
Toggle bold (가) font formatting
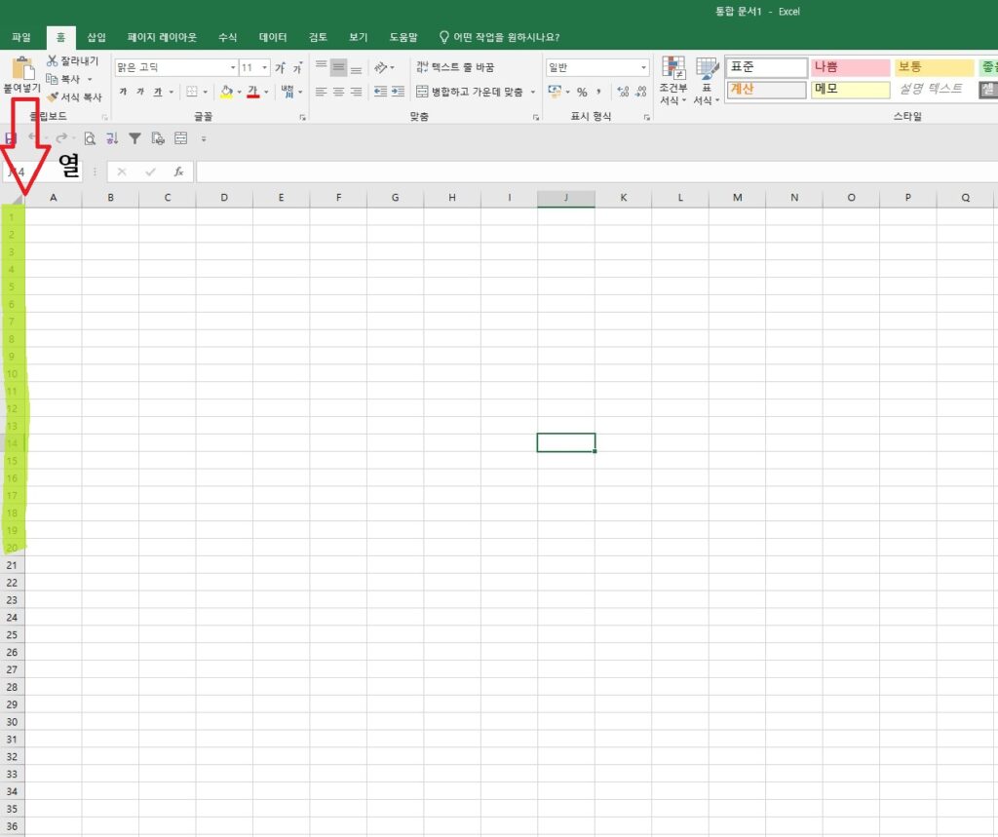click(123, 92)
